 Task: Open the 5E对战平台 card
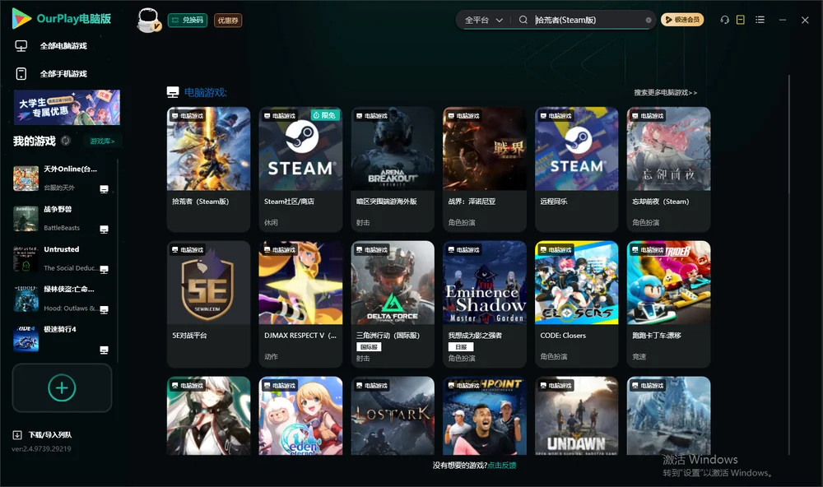(208, 304)
